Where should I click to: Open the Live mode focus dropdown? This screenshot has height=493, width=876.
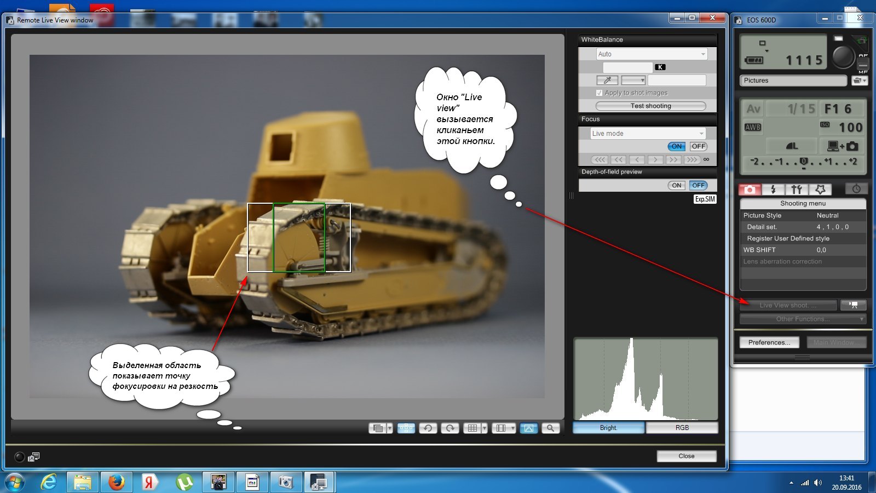point(648,134)
